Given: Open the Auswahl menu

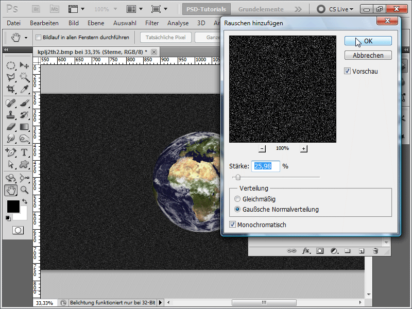Looking at the screenshot, I should point(125,23).
